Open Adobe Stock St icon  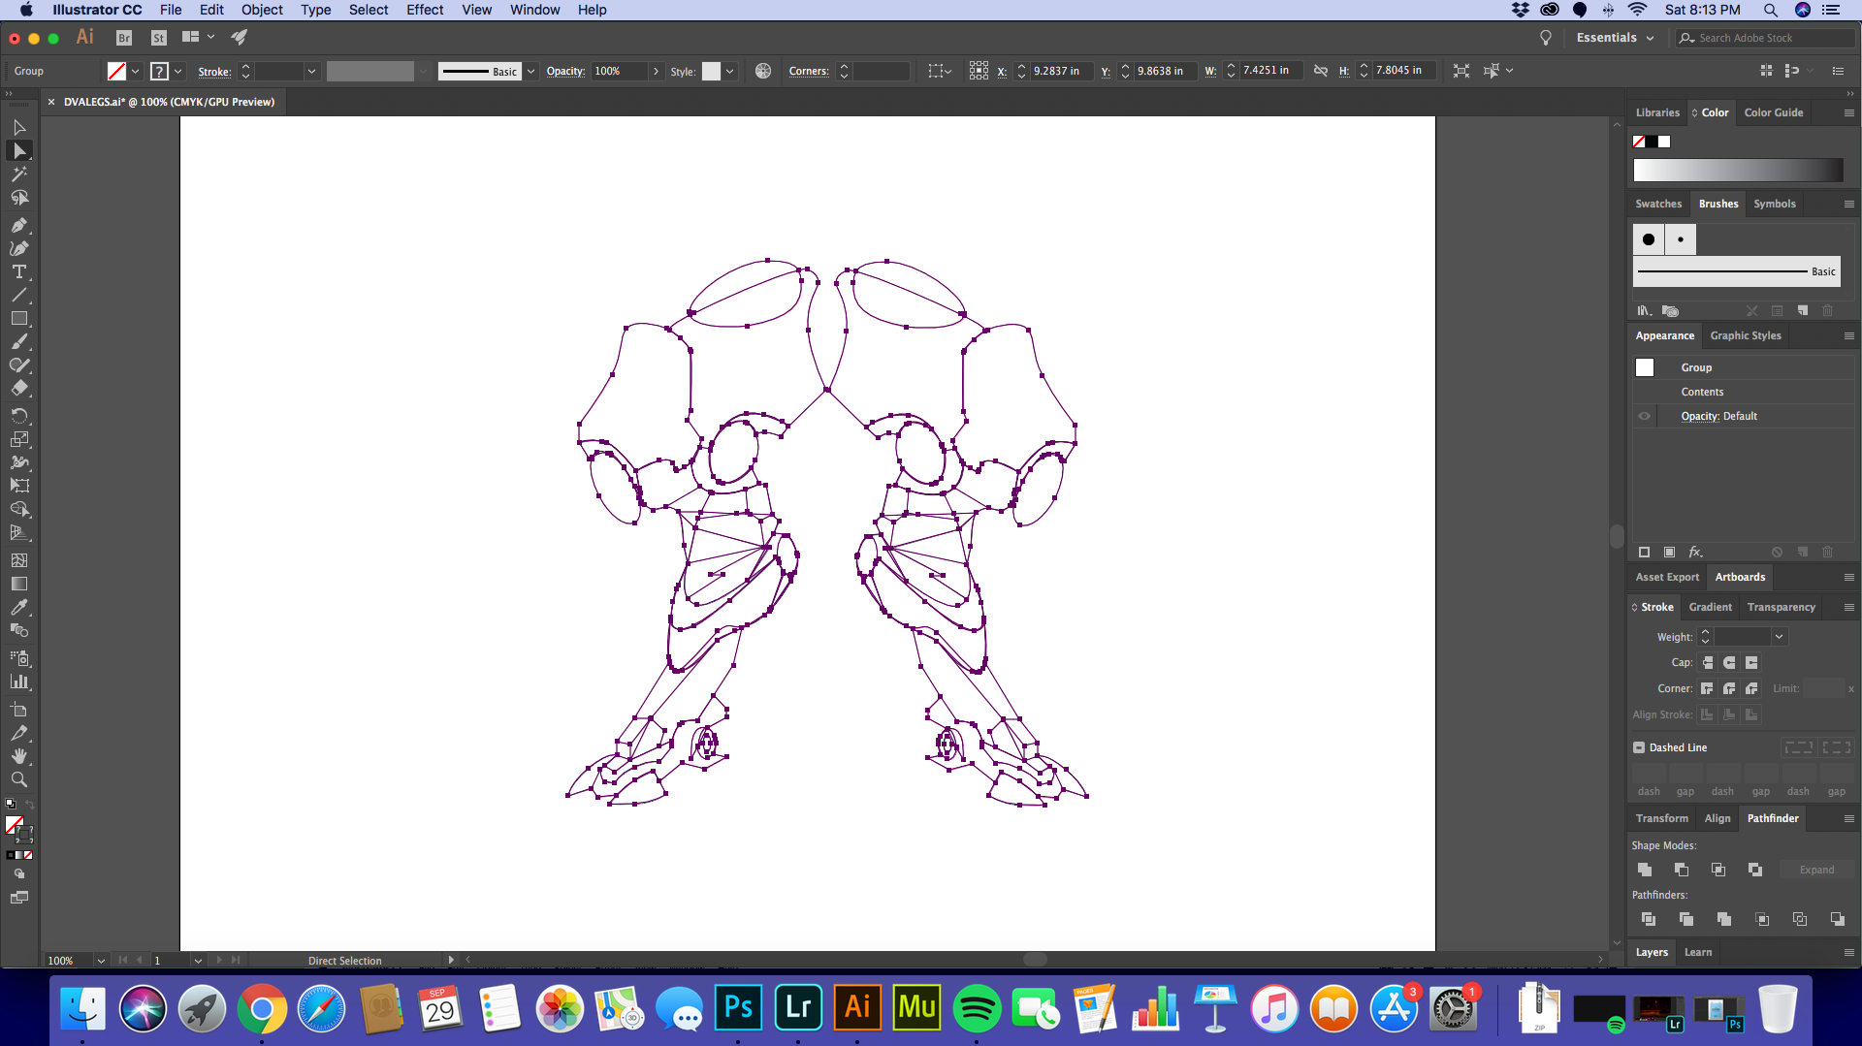[x=159, y=38]
